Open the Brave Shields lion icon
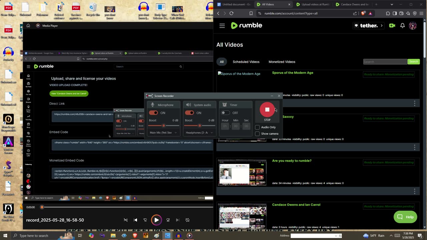 363,13
